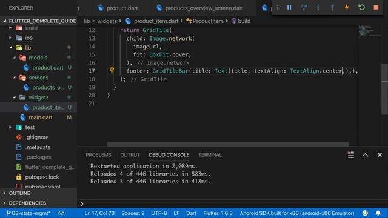Click Flutter: 1.6.3 version status

tap(218, 213)
